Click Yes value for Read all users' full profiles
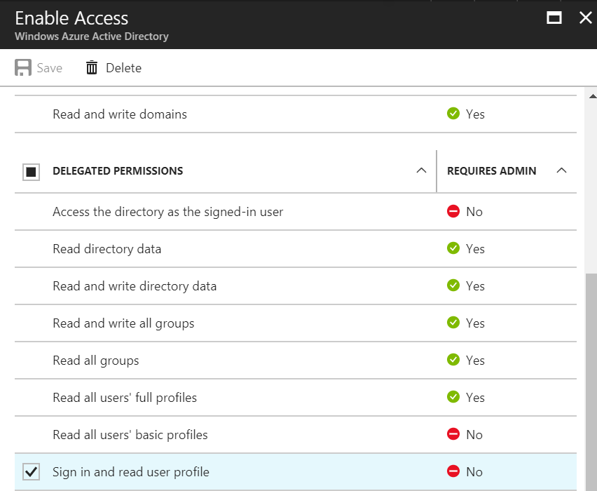Viewport: 597px width, 491px height. [475, 398]
